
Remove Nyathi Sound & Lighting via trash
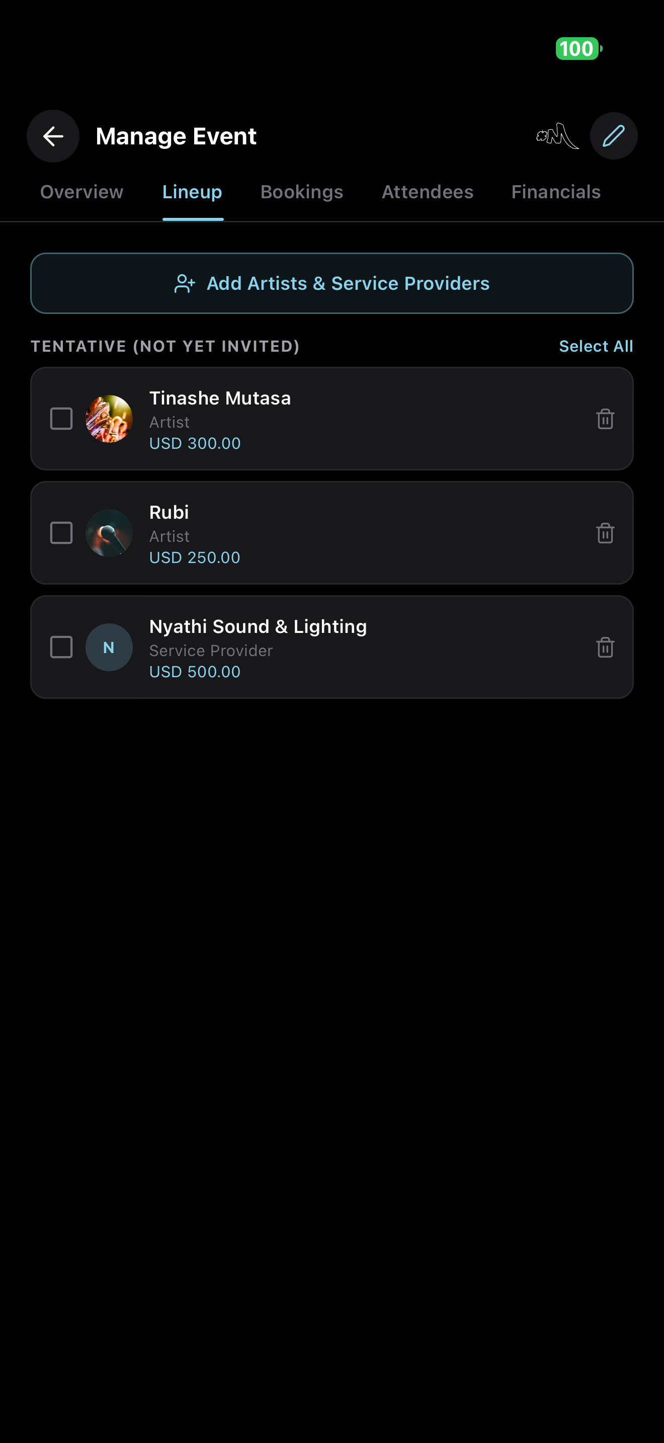tap(605, 648)
